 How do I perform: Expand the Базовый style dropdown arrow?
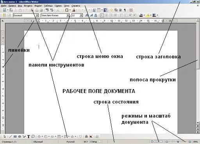point(37,15)
